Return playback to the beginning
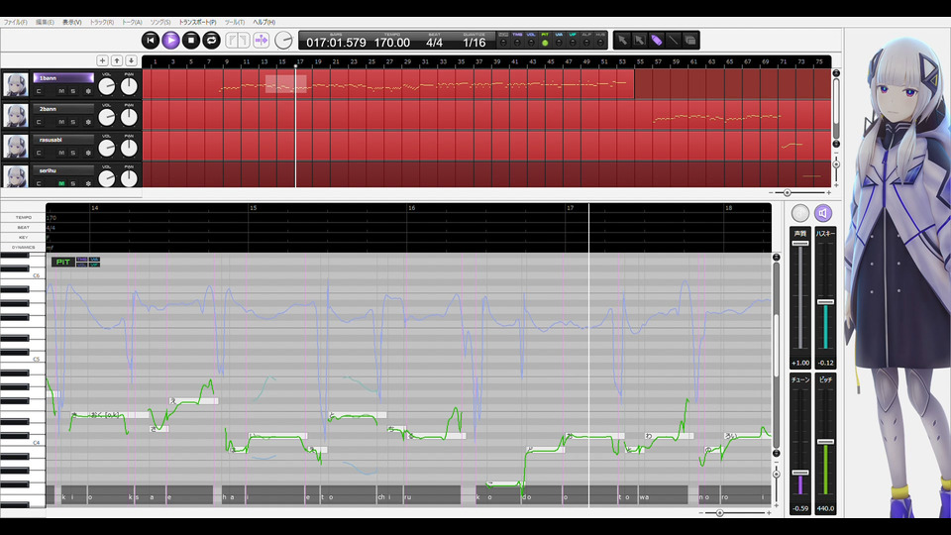 [151, 40]
